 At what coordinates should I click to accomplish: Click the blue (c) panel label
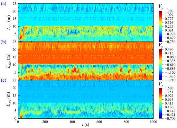tap(3, 80)
